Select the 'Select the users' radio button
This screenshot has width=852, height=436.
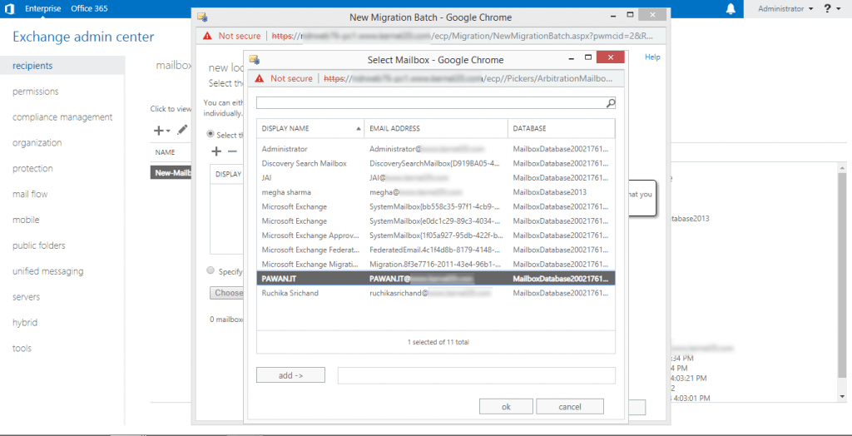point(211,134)
